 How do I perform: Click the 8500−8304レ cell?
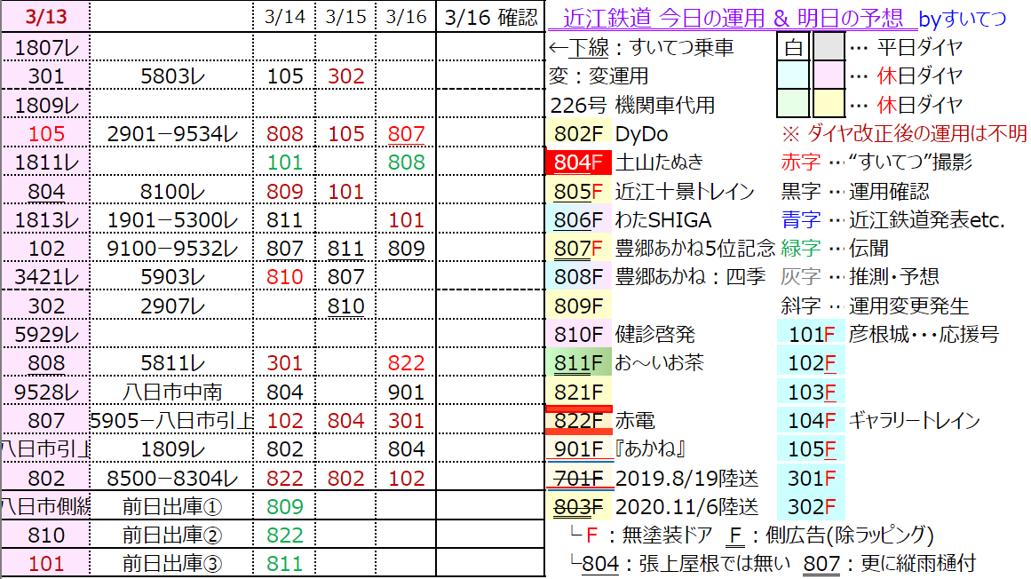coord(171,478)
